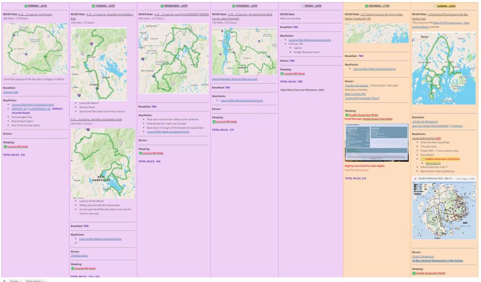The width and height of the screenshot is (481, 282).
Task: Check the Friday - 16th checkbox
Action: pos(302,6)
